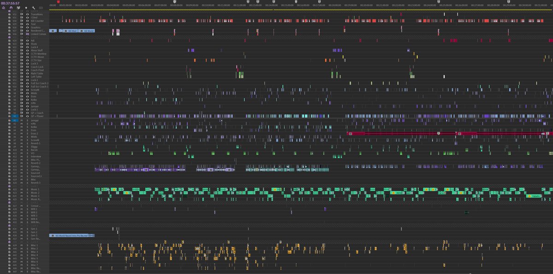553x274 pixels.
Task: Solo the Interview audio track
Action: point(27,156)
